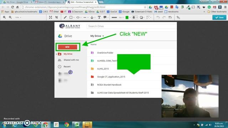
Task: Select the pencil drawing tool
Action: pos(65,17)
